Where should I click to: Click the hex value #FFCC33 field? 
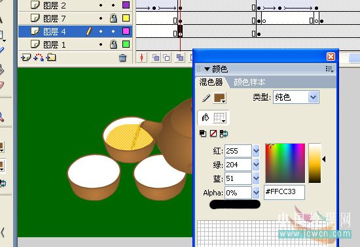tap(285, 192)
